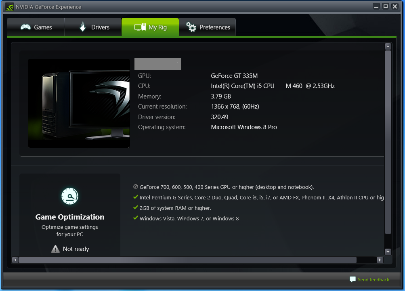Click the GPU value 'GeForce GT 335M'
The image size is (405, 291).
pos(234,75)
